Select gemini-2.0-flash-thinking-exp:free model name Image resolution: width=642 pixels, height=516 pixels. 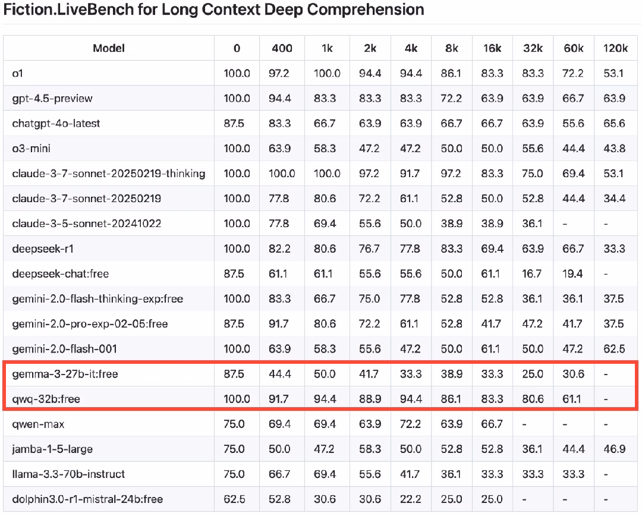[x=97, y=299]
